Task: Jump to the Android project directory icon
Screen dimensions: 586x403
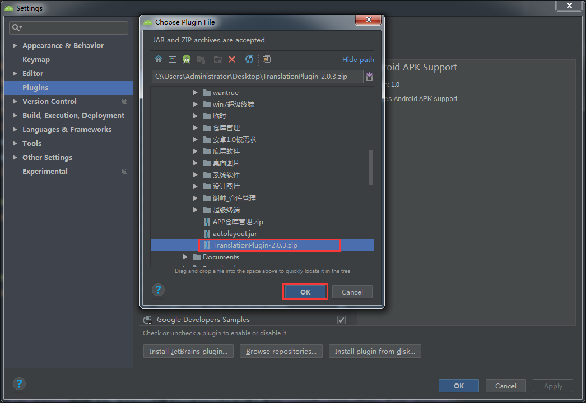Action: pyautogui.click(x=186, y=59)
